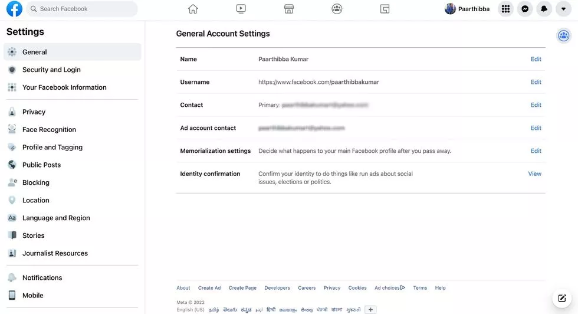This screenshot has width=578, height=314.
Task: Open the nine-dot menu grid icon
Action: coord(506,9)
